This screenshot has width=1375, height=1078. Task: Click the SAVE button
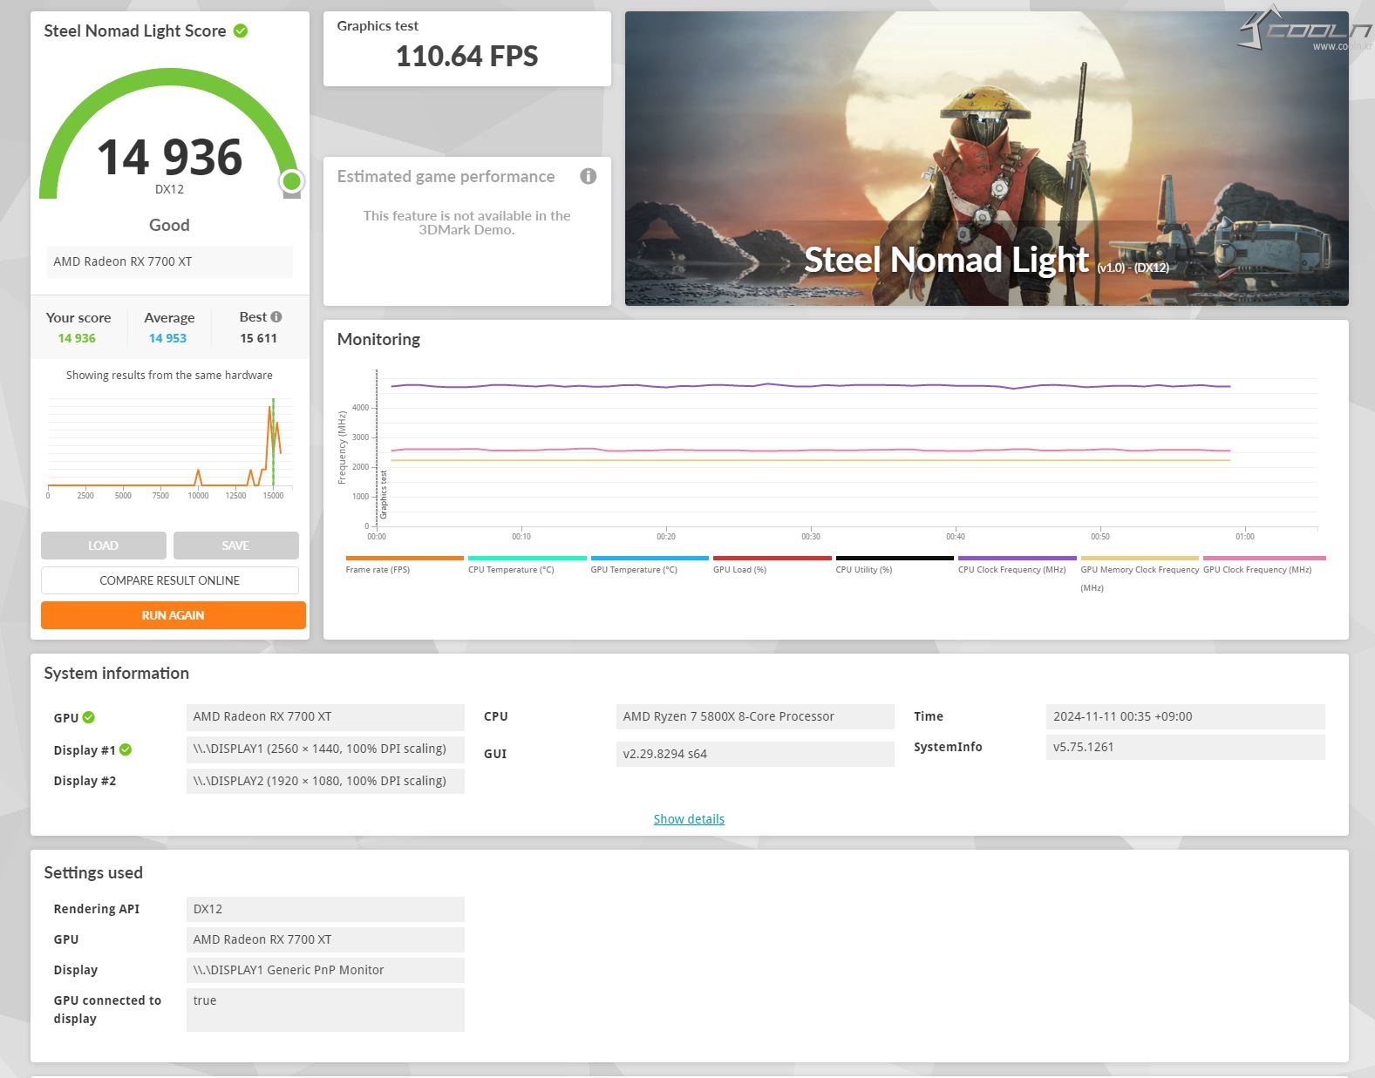point(235,546)
